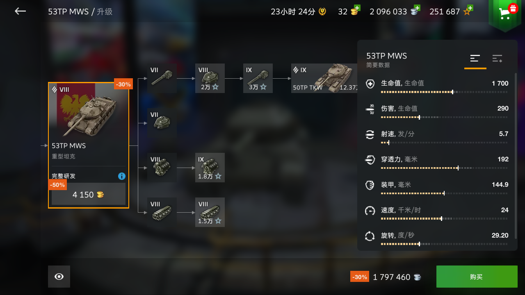Select the tier IX engine costing 1.8万

(210, 168)
